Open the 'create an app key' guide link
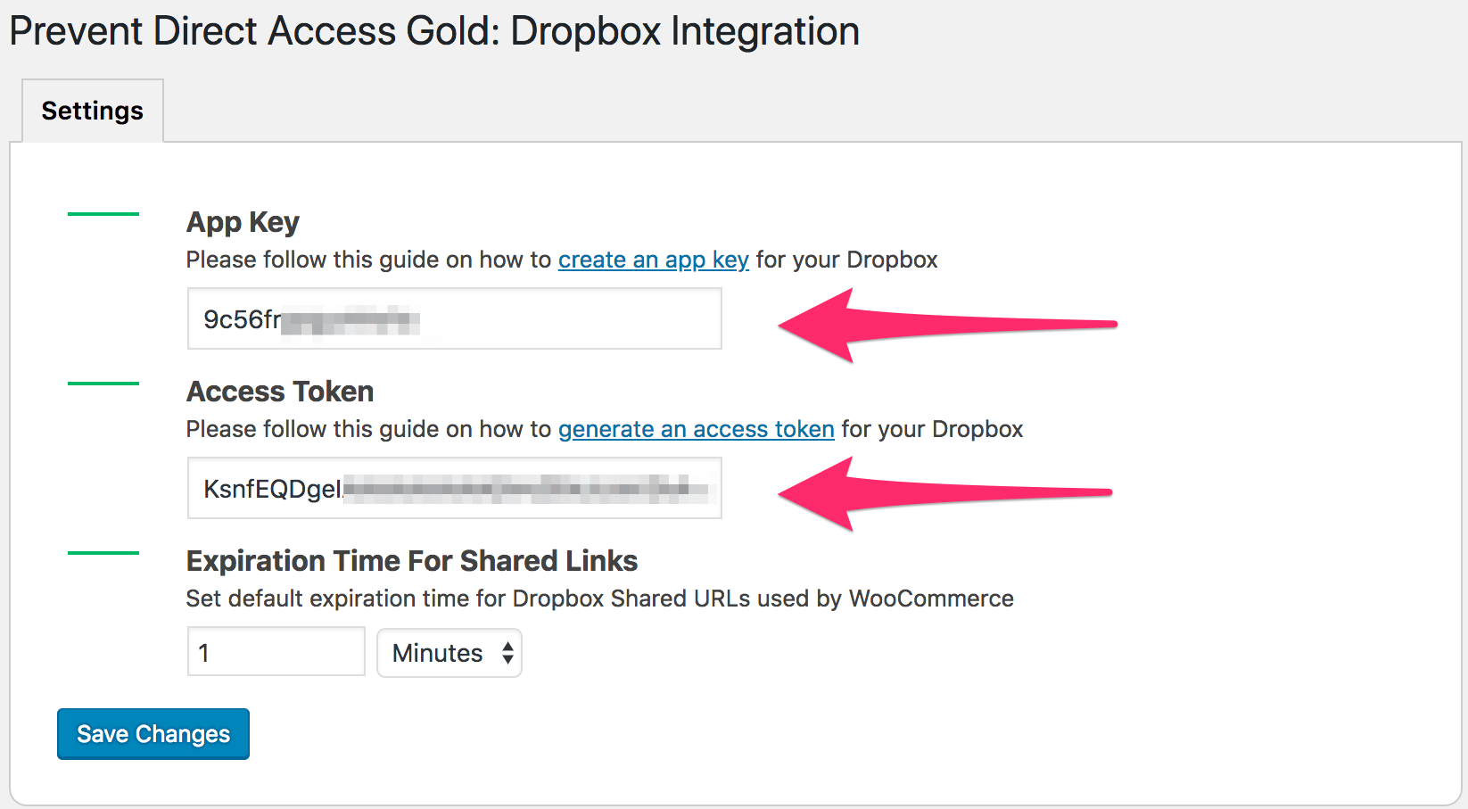This screenshot has width=1468, height=809. click(653, 260)
